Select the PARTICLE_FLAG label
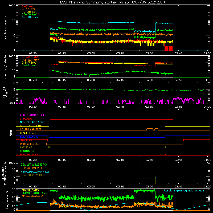213x213 pixels. (30, 144)
